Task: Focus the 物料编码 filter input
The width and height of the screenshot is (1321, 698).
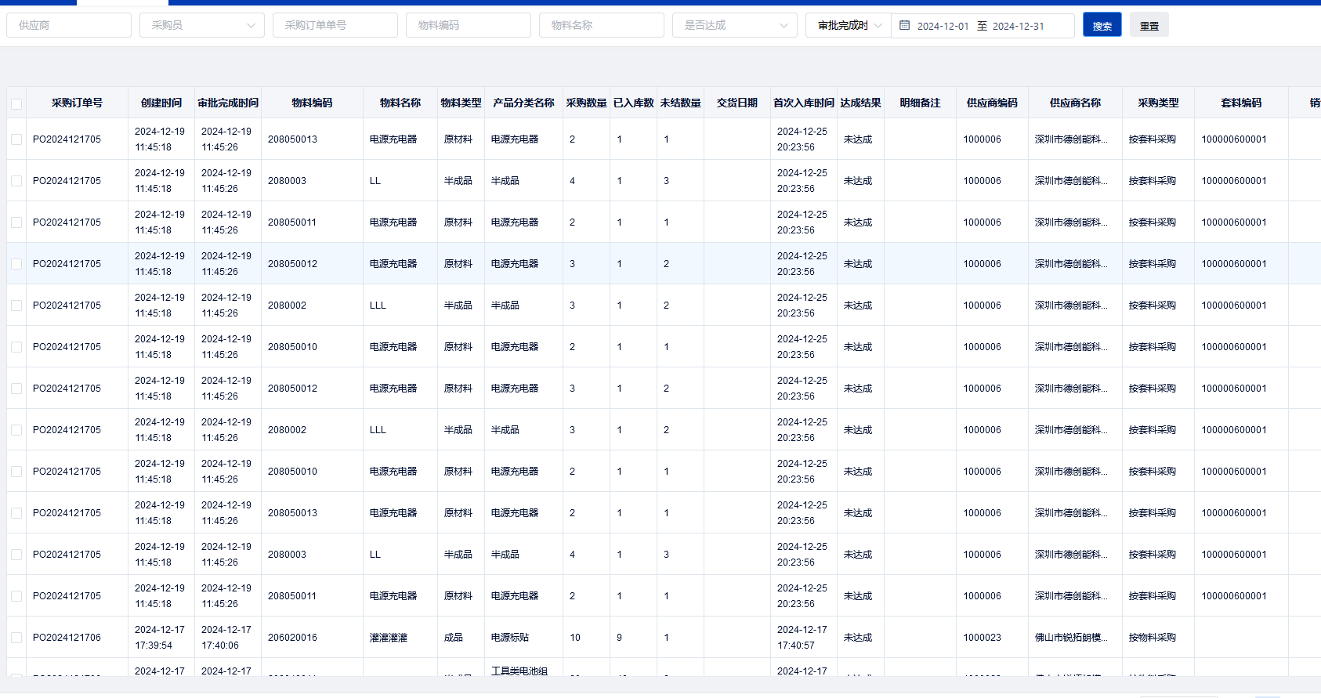Action: pos(468,25)
